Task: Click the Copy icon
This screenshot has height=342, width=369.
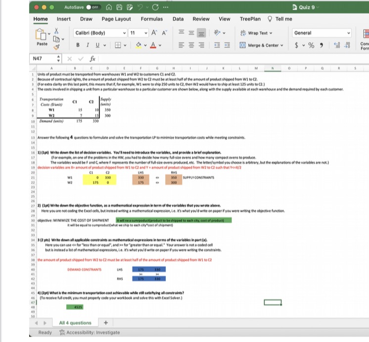Action: tap(56, 39)
